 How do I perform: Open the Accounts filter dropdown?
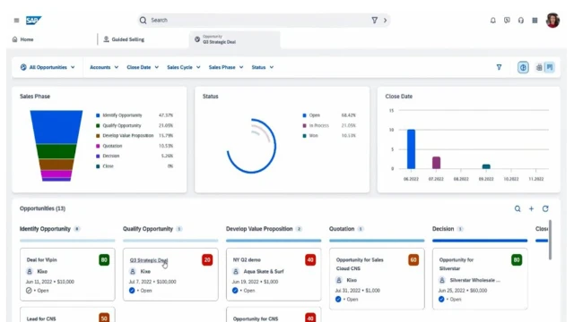pyautogui.click(x=104, y=67)
